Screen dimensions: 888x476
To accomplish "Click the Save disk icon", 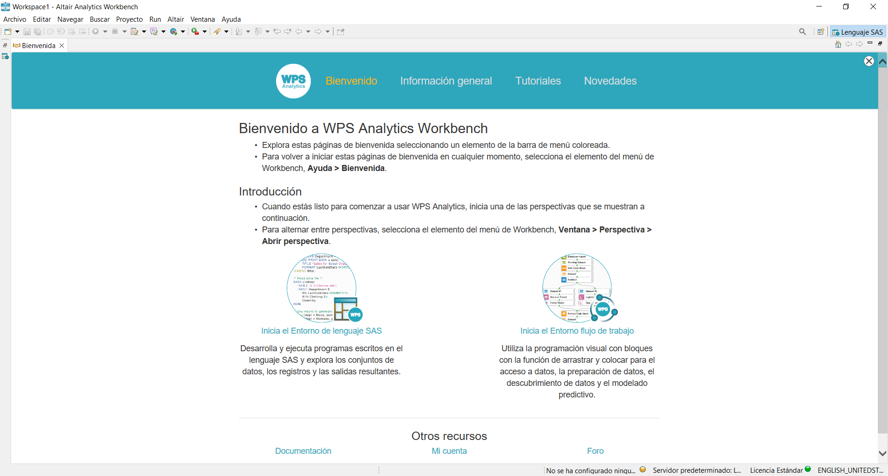I will point(27,31).
